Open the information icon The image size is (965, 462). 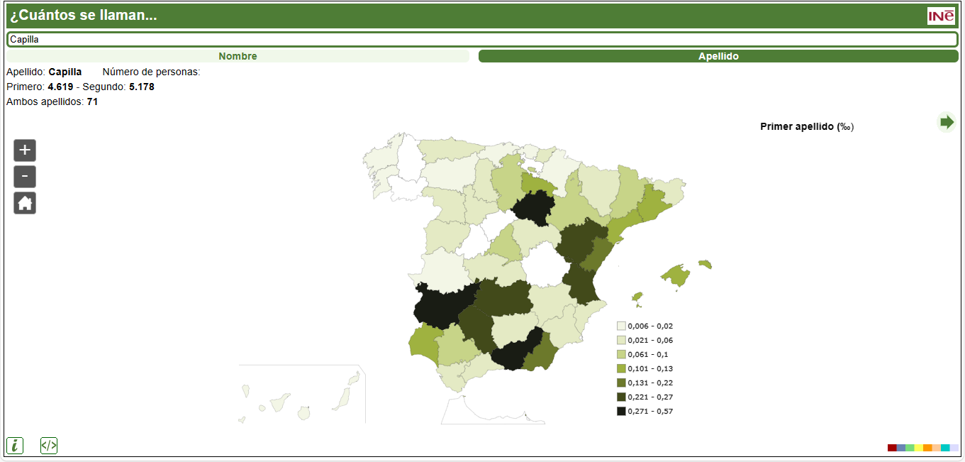coord(14,446)
